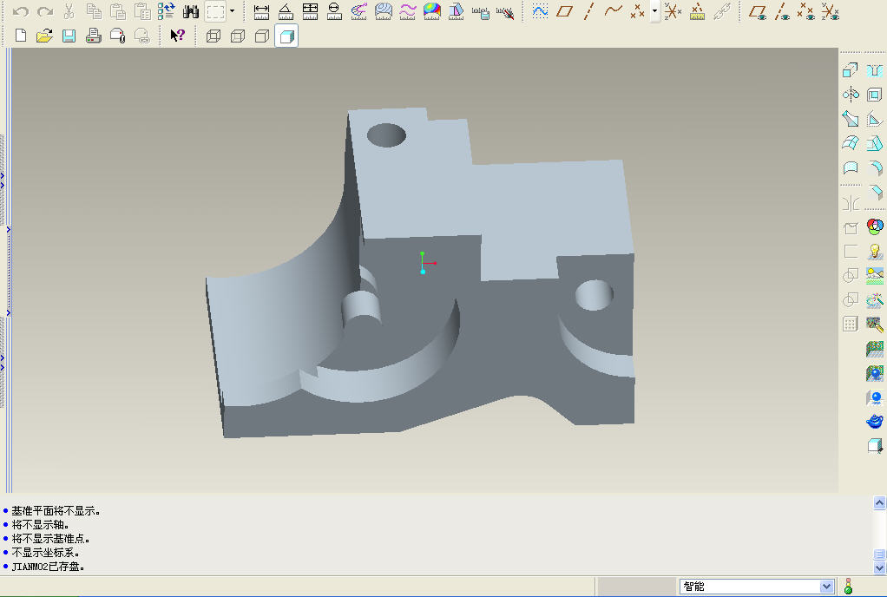Image resolution: width=887 pixels, height=597 pixels.
Task: Click the Render teapot icon
Action: click(x=875, y=422)
